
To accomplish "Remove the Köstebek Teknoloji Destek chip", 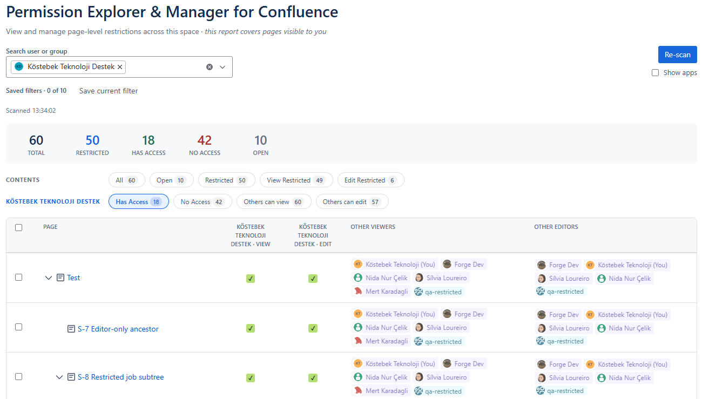I will coord(120,67).
